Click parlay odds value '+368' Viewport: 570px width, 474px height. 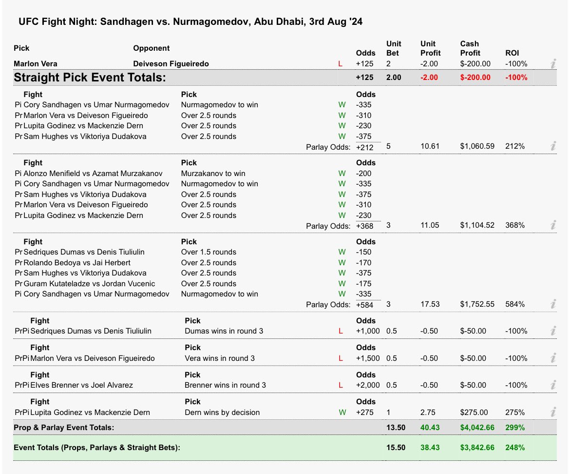[364, 226]
